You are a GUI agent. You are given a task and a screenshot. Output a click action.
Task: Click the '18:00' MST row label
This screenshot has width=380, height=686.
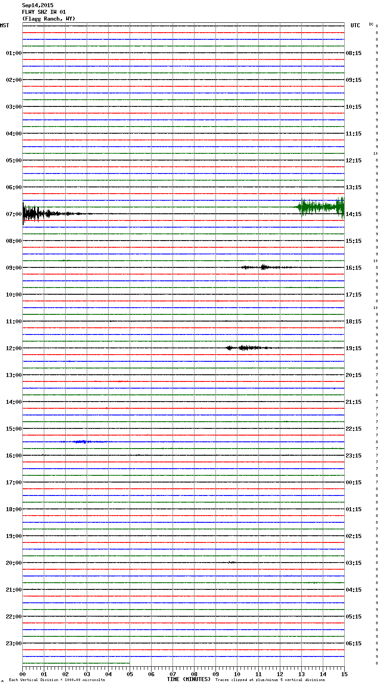(x=14, y=509)
